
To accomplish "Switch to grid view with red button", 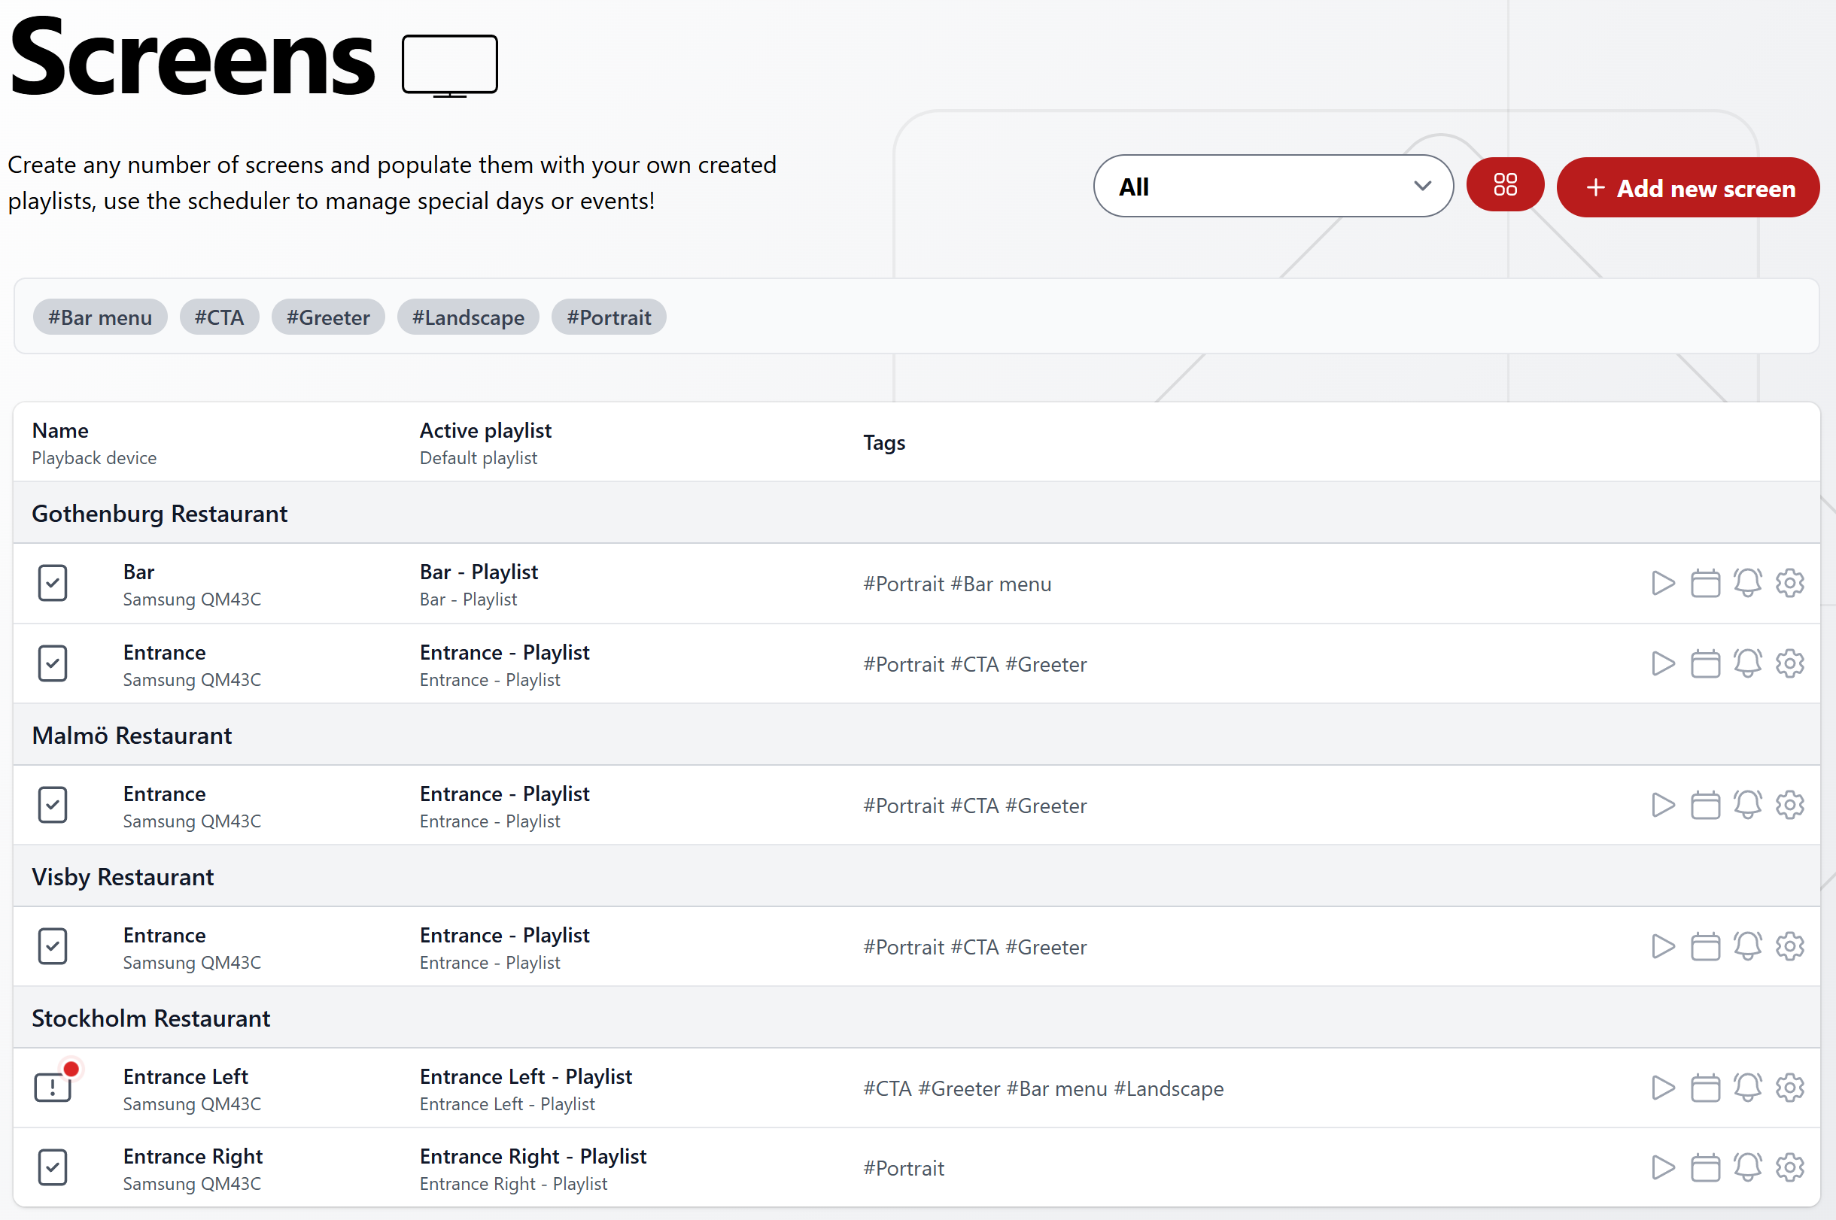I will [x=1504, y=185].
